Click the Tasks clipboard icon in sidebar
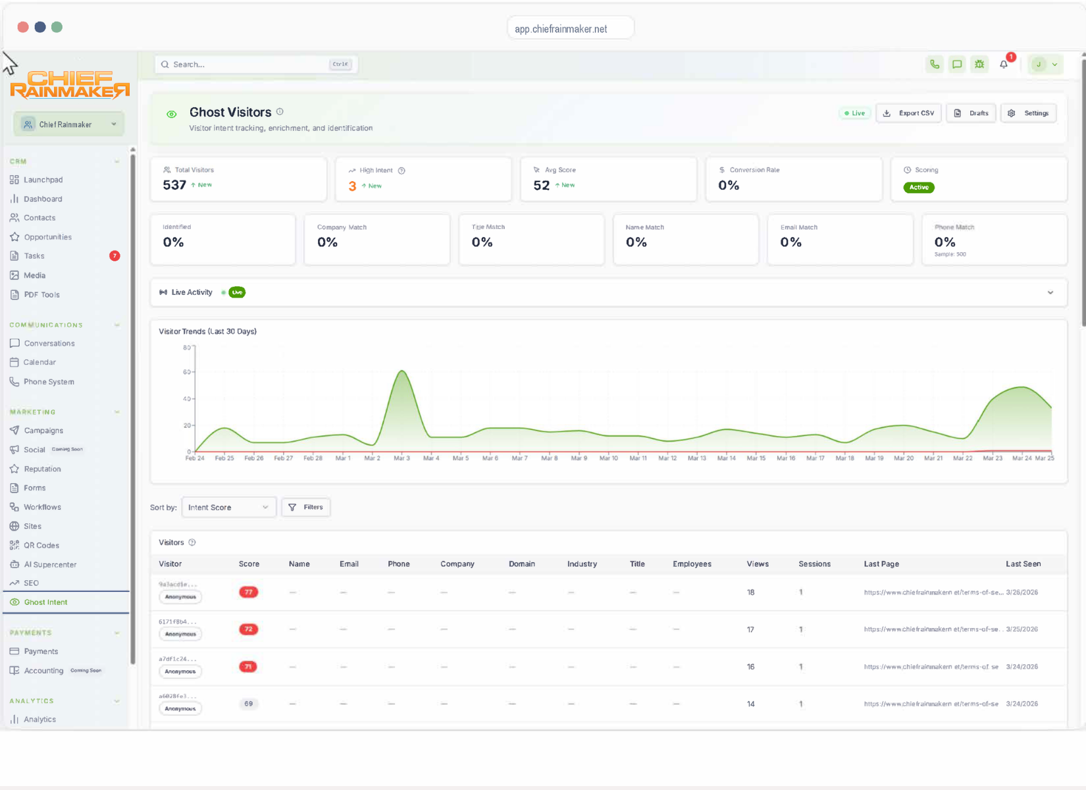The image size is (1086, 790). point(14,256)
